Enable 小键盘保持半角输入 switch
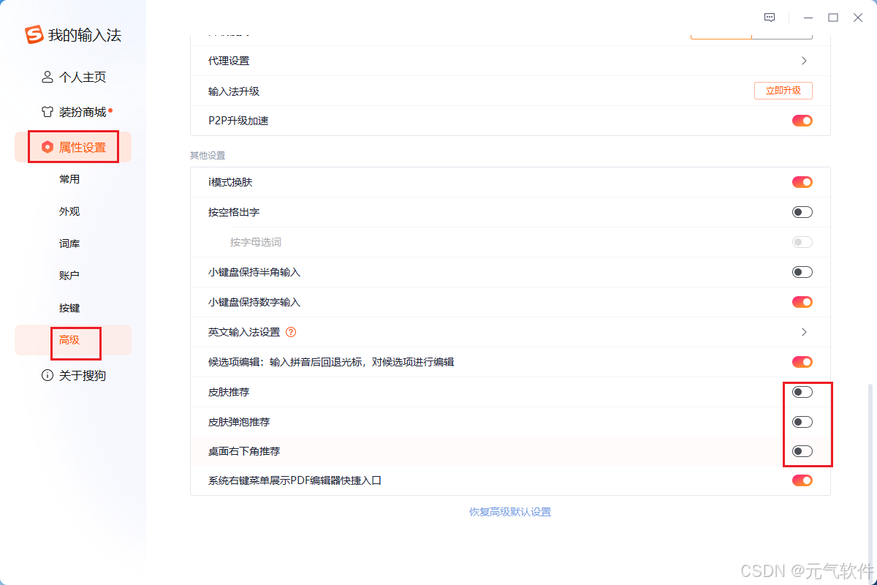877x585 pixels. coord(802,272)
